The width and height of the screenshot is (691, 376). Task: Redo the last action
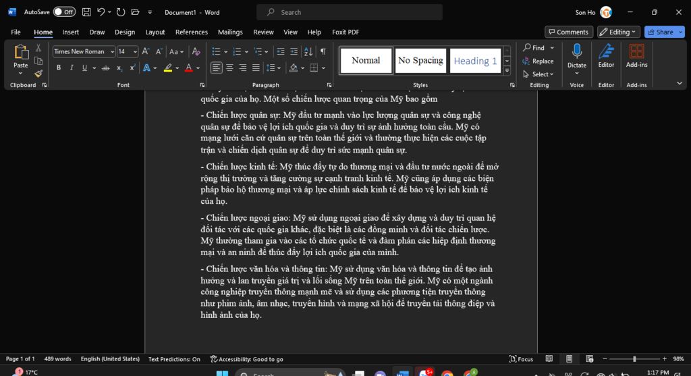[120, 12]
